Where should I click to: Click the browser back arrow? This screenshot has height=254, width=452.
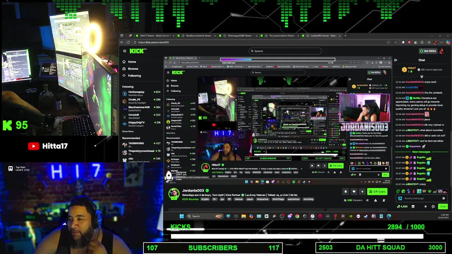pos(122,42)
